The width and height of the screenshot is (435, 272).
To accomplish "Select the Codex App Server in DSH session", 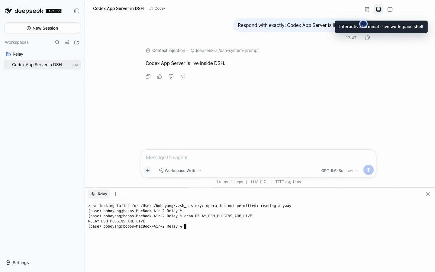I will point(42,65).
